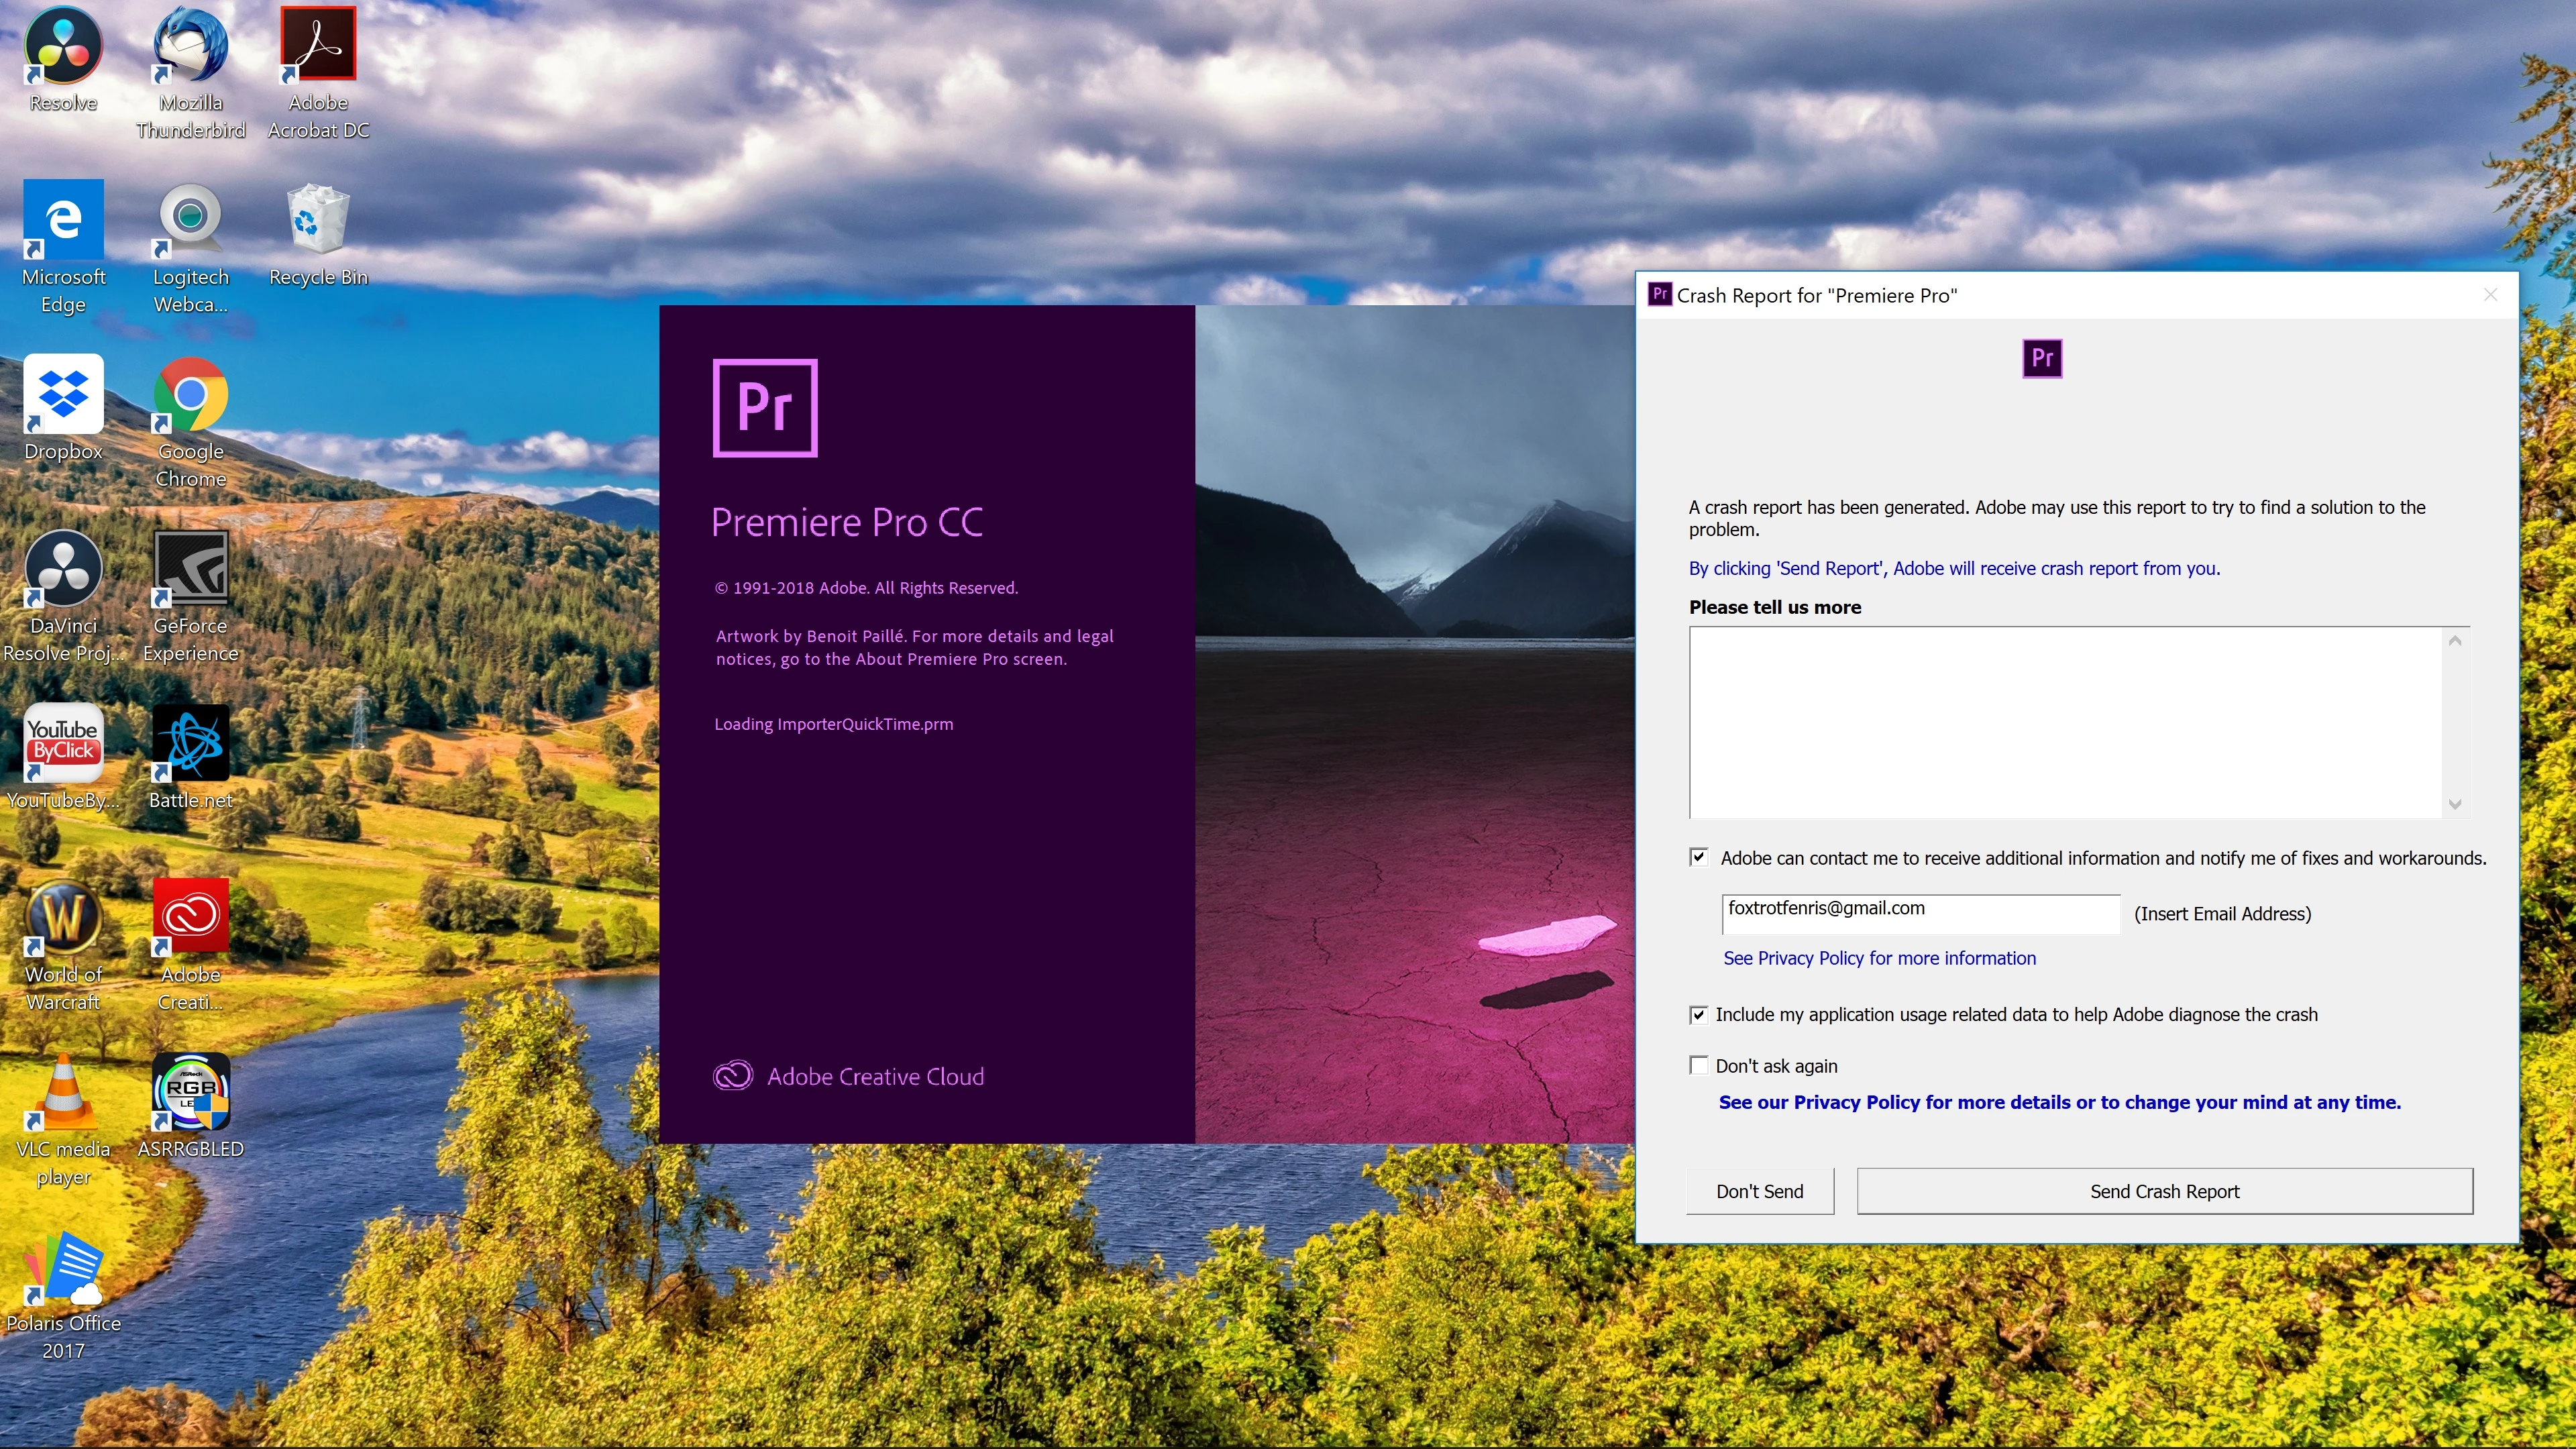Uncheck the Adobe can contact me checkbox
The image size is (2576, 1449).
1698,857
